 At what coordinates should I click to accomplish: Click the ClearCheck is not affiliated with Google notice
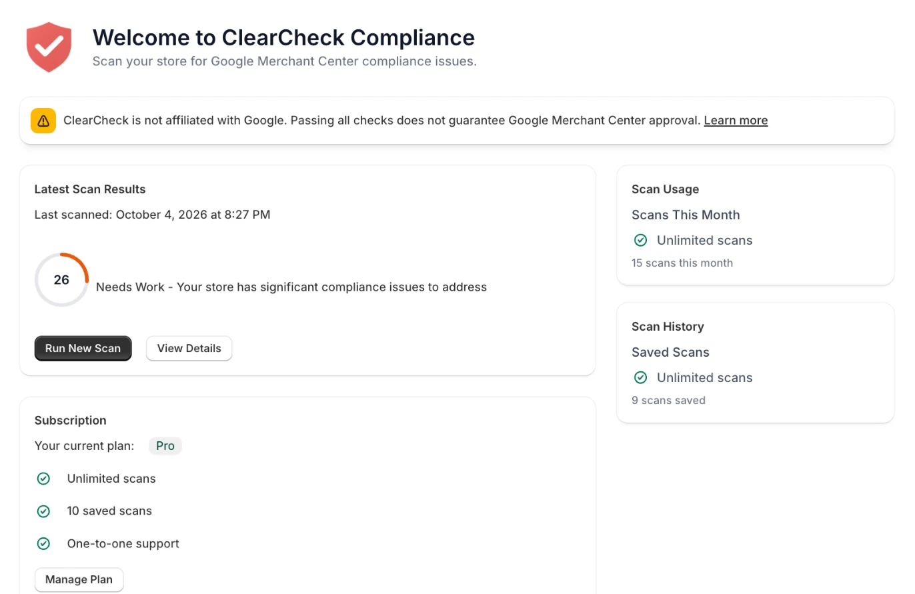point(382,121)
